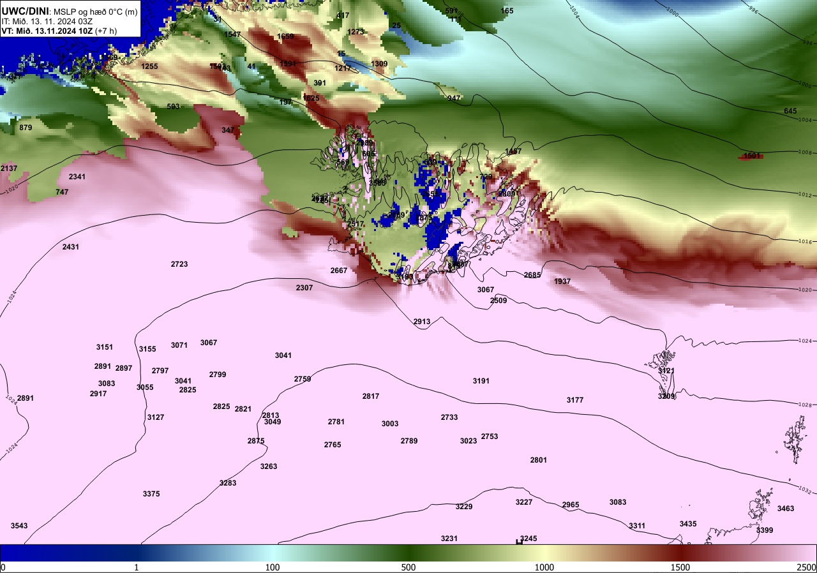The image size is (817, 573).
Task: Click the map value 1937
Action: (562, 281)
